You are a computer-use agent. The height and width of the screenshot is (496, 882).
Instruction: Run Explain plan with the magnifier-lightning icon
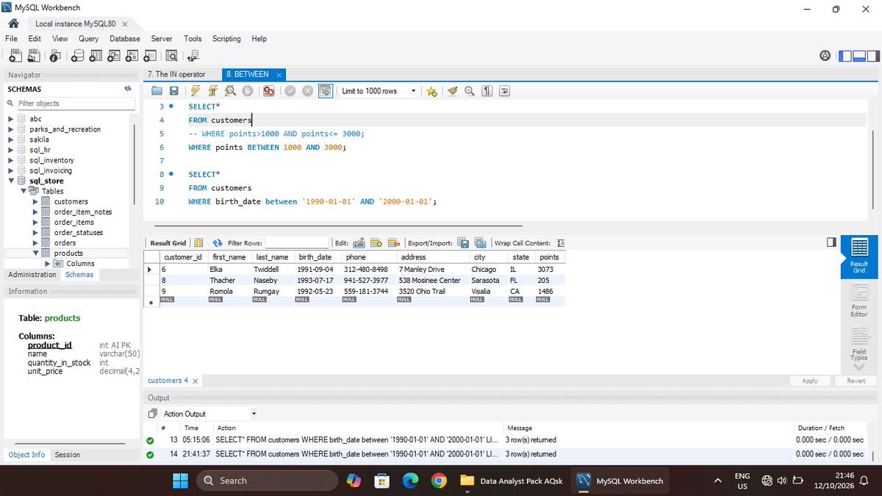(x=229, y=91)
